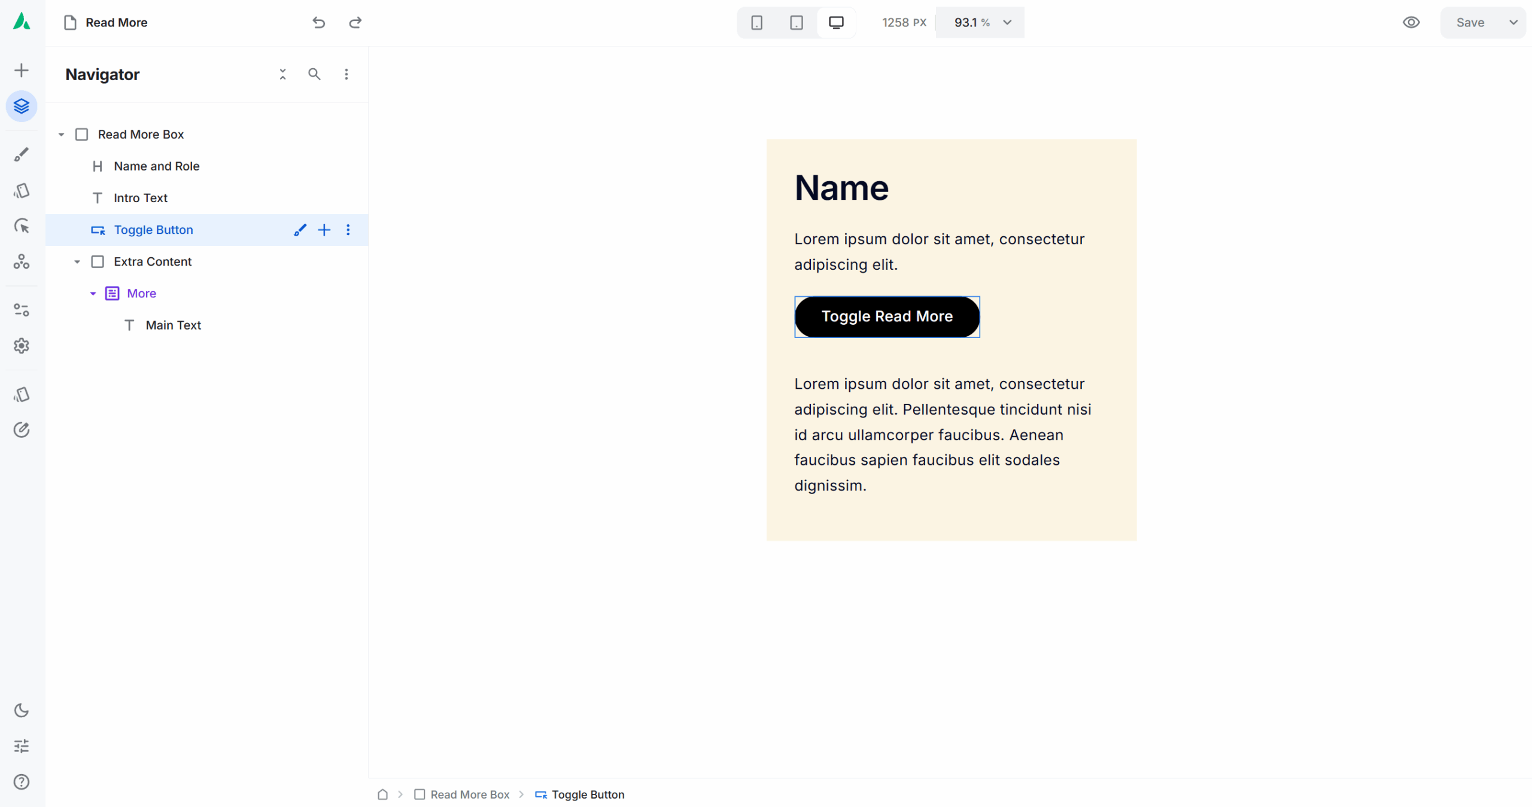Open the add element plus icon in sidebar
The image size is (1532, 807).
pyautogui.click(x=22, y=70)
